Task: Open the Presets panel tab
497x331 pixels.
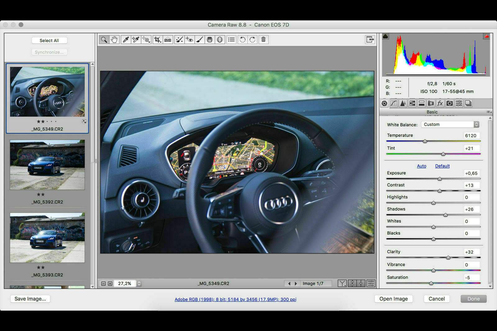Action: (459, 103)
